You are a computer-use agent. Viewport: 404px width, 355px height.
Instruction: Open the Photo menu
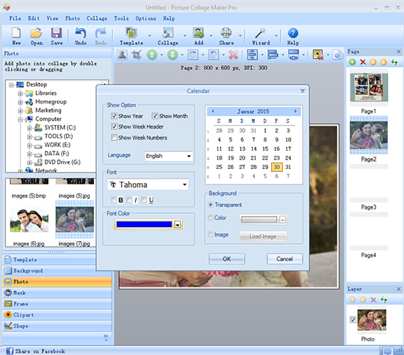coord(73,18)
